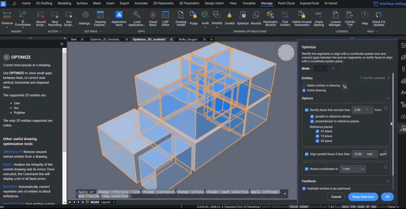Uncheck the XY-plane reference plane
Viewport: 406px width, 209px height.
(x=317, y=131)
